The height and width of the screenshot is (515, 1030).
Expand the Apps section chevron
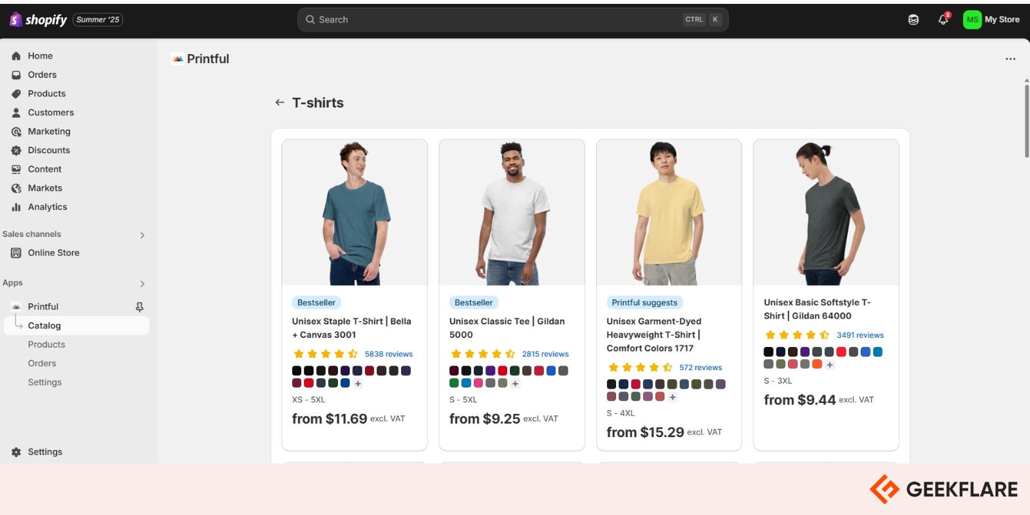(x=142, y=284)
